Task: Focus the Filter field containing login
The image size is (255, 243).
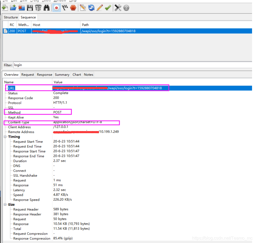Action: (133, 65)
